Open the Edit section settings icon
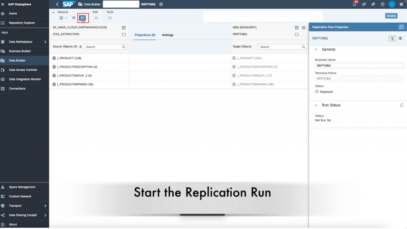 pyautogui.click(x=96, y=18)
